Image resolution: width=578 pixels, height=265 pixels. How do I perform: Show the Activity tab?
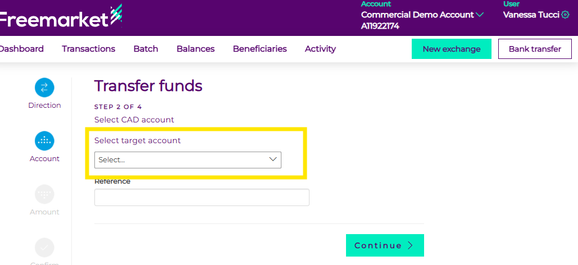(x=320, y=49)
